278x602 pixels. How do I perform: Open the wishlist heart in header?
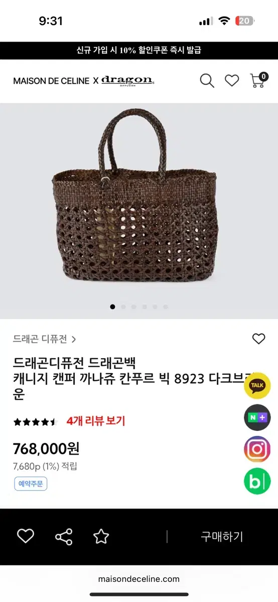click(x=232, y=80)
